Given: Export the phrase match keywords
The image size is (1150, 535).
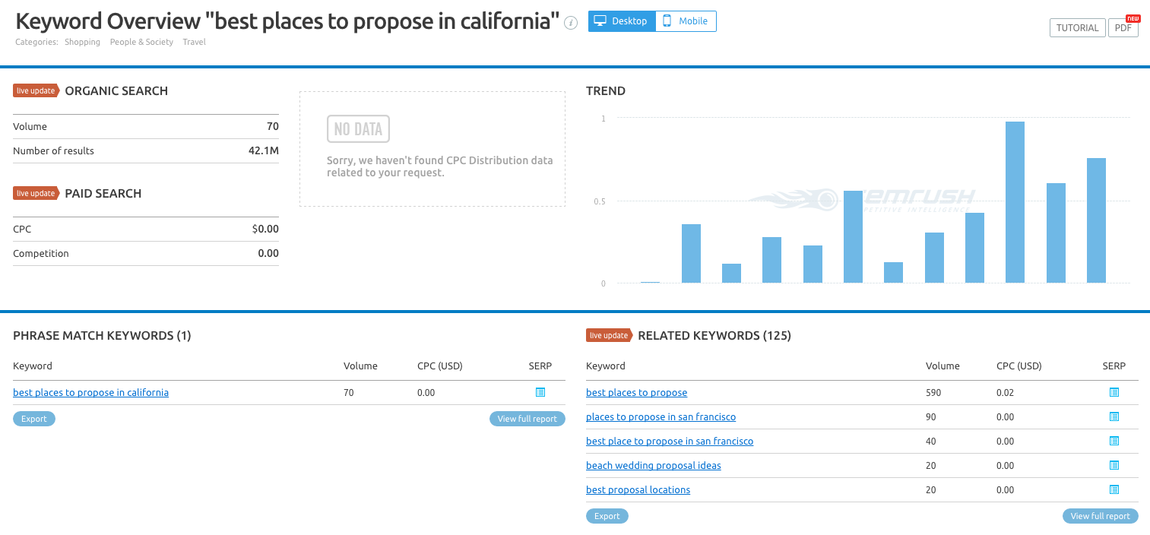Looking at the screenshot, I should point(33,418).
